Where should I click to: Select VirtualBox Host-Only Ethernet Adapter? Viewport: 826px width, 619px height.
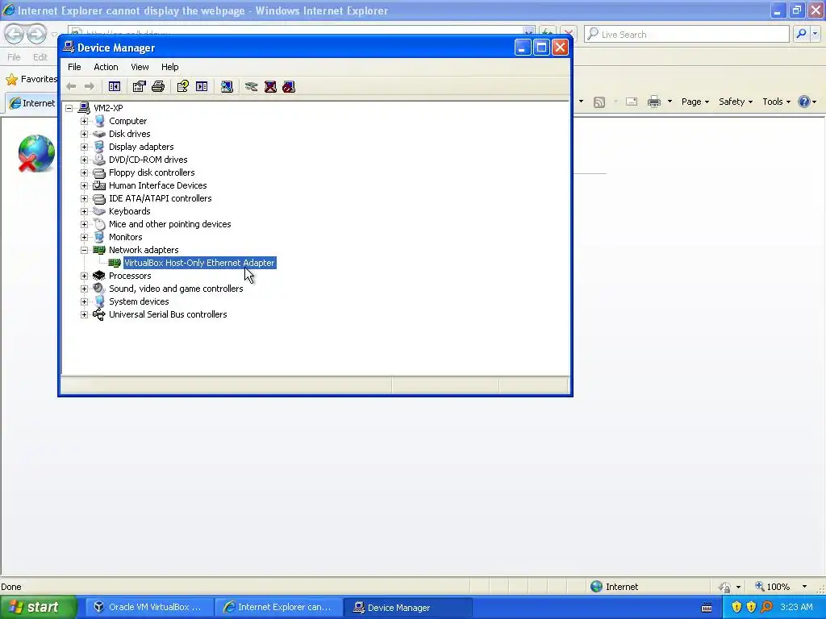[x=199, y=263]
